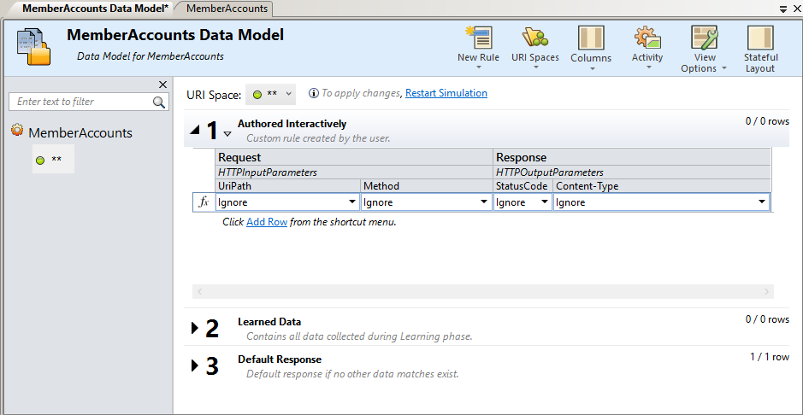Click the filter search magnifier icon

pyautogui.click(x=160, y=102)
